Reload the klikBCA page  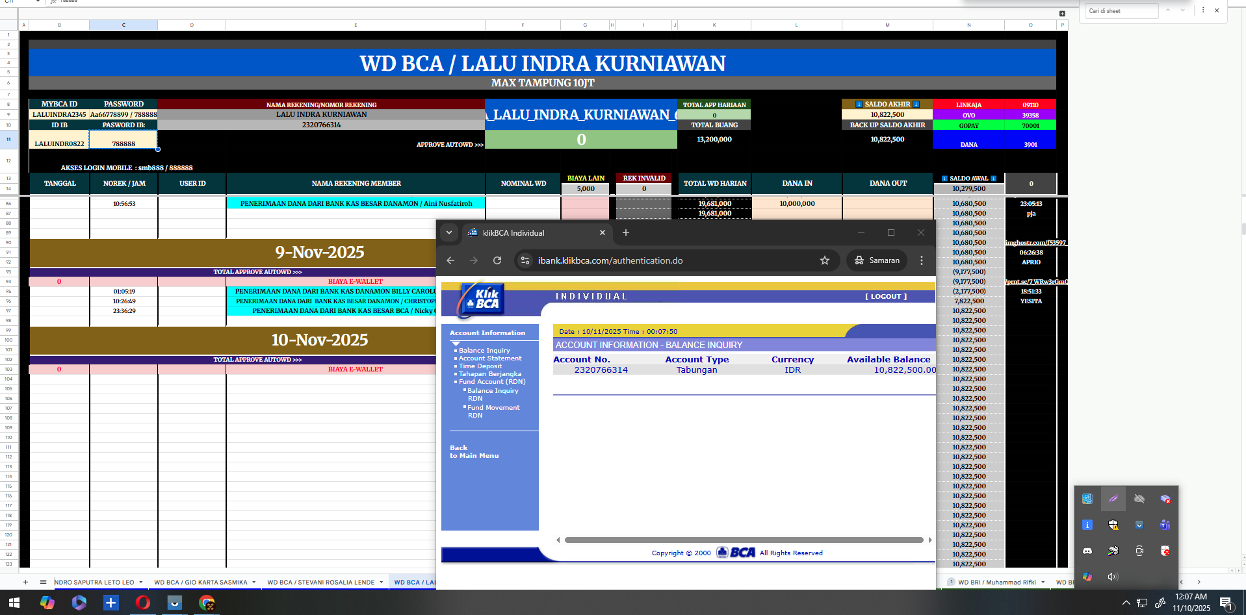[497, 260]
